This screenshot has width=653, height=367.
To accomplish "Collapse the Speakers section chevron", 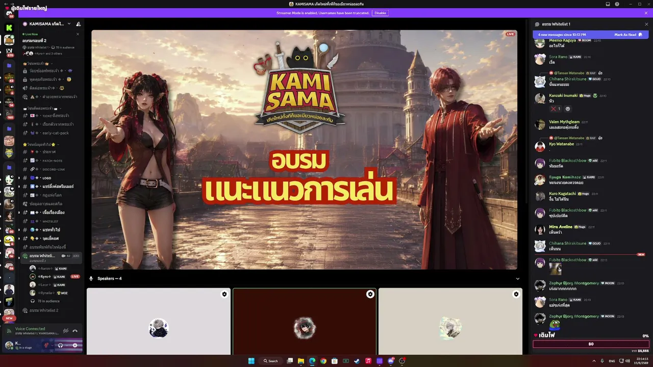I will point(518,278).
